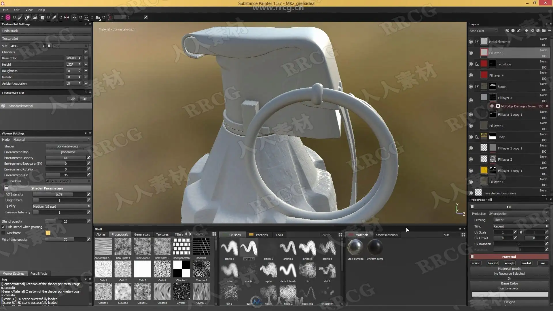This screenshot has height=311, width=553.
Task: Toggle the rough channel button in Material
Action: tap(509, 263)
